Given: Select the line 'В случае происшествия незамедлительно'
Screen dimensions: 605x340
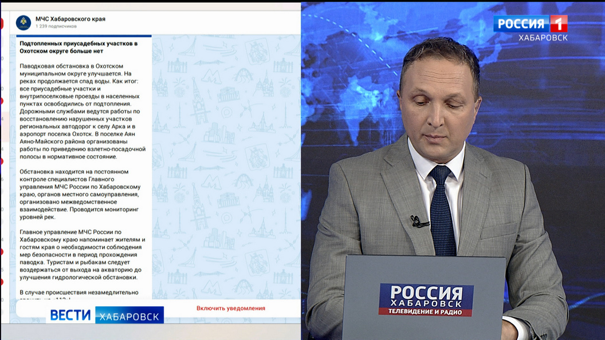Looking at the screenshot, I should coord(78,292).
